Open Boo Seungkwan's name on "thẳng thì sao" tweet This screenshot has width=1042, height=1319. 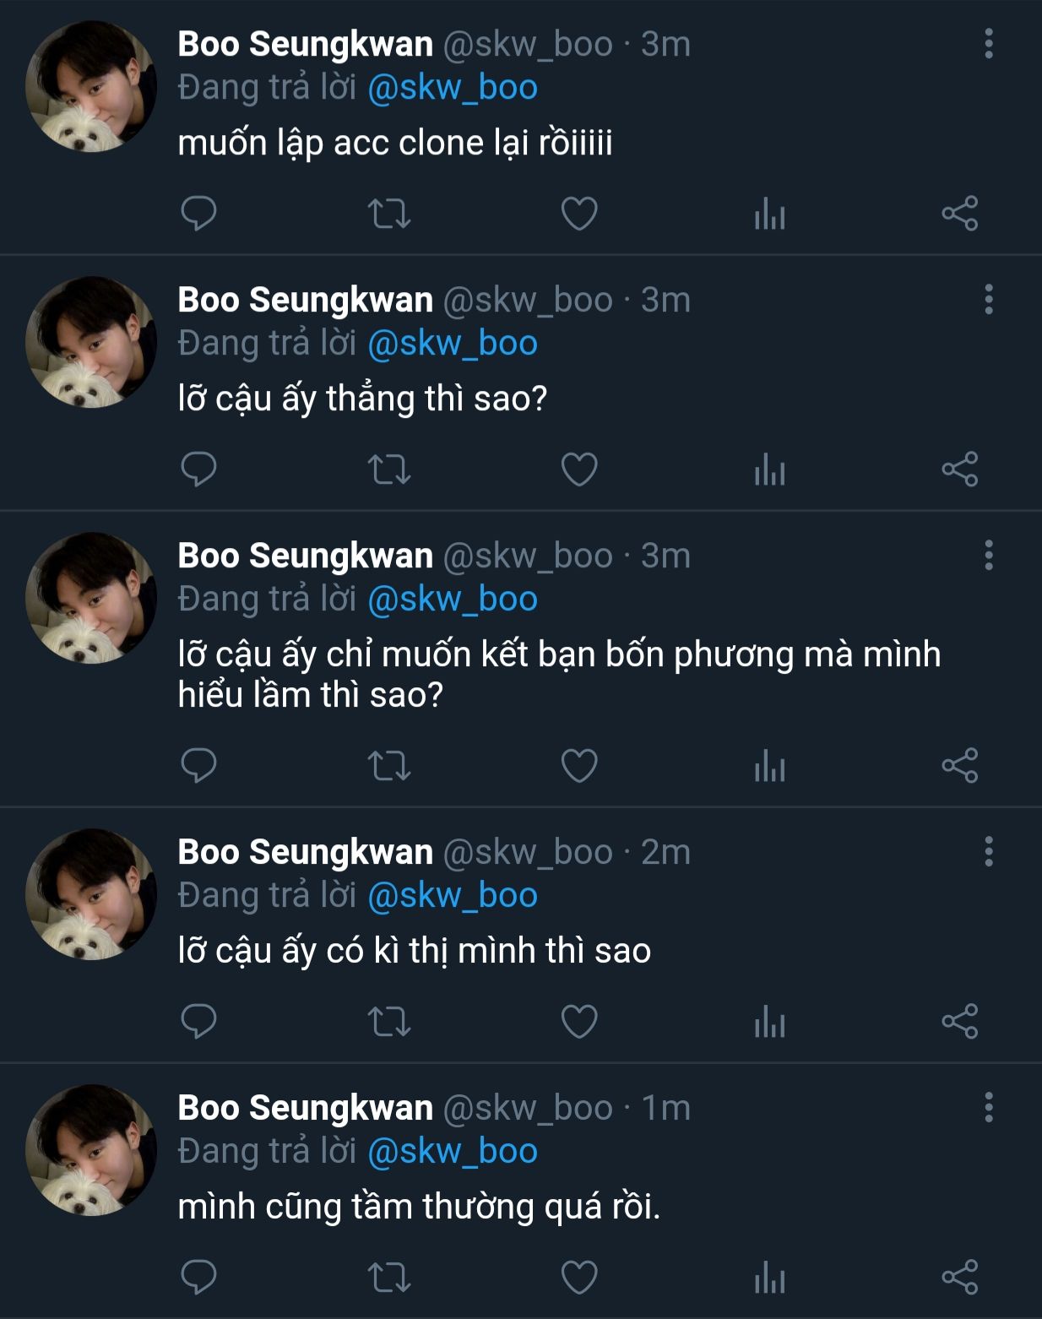tap(305, 300)
